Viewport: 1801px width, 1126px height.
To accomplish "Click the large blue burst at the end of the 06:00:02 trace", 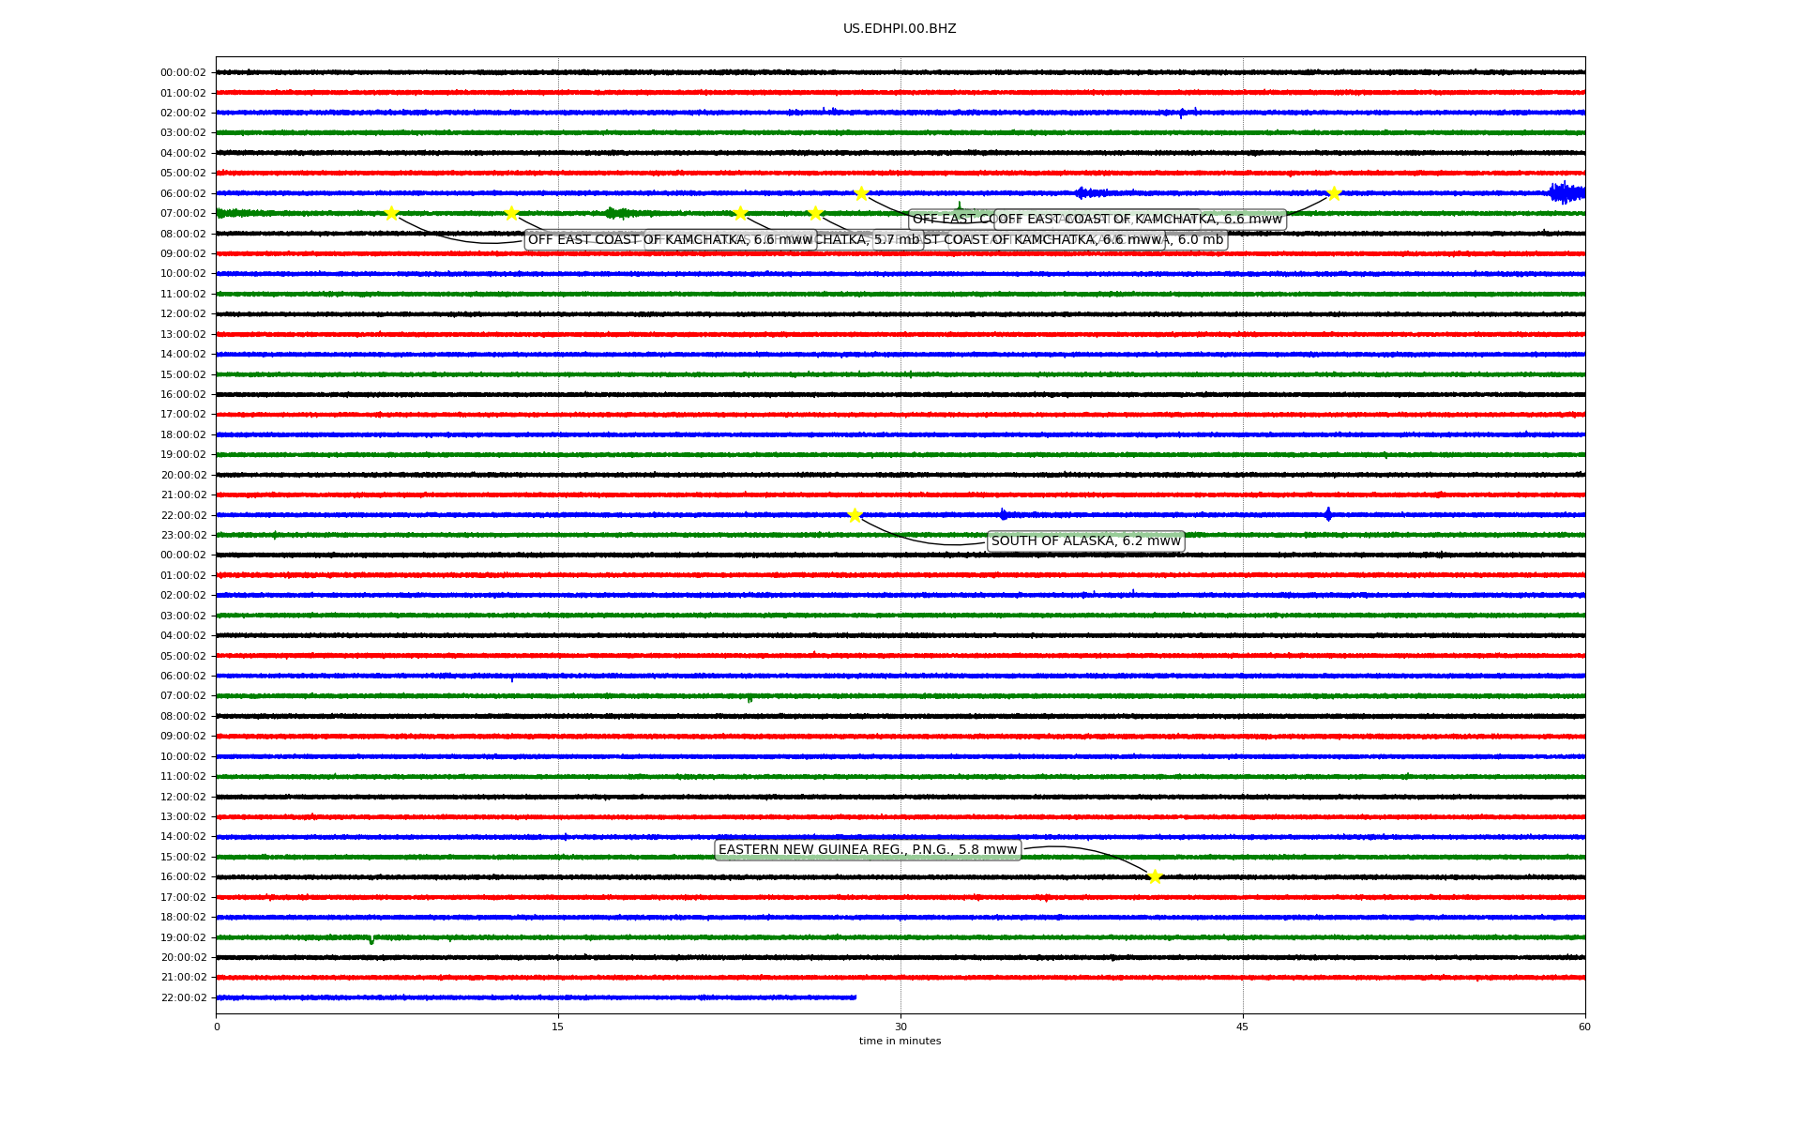I will pos(1566,193).
